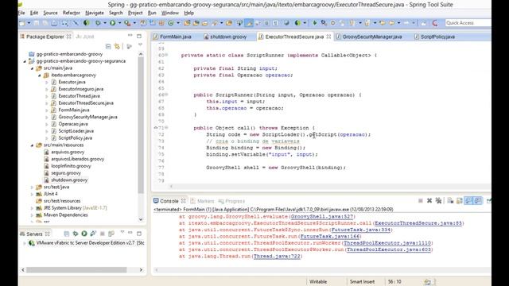The width and height of the screenshot is (509, 286).
Task: Close the Package Explorer view tab
Action: click(x=69, y=37)
